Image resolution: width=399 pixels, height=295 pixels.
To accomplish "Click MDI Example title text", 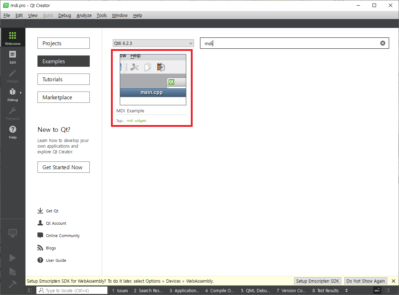I will [x=130, y=111].
